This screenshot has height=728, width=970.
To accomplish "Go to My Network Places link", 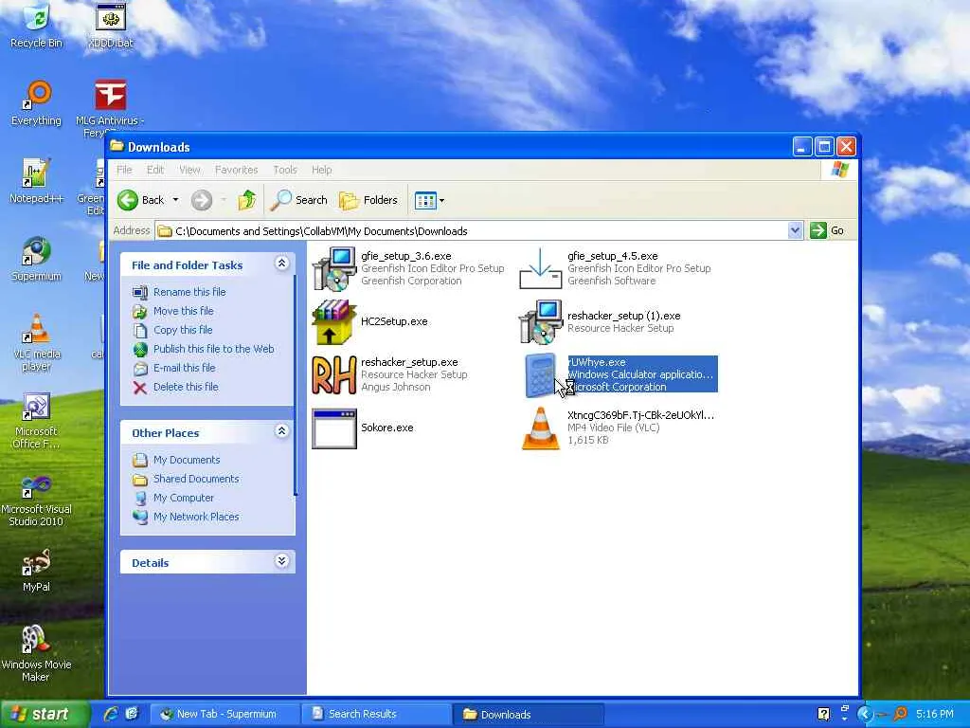I will click(196, 517).
